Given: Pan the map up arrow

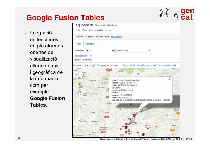Looking at the screenshot, I should pyautogui.click(x=79, y=72).
